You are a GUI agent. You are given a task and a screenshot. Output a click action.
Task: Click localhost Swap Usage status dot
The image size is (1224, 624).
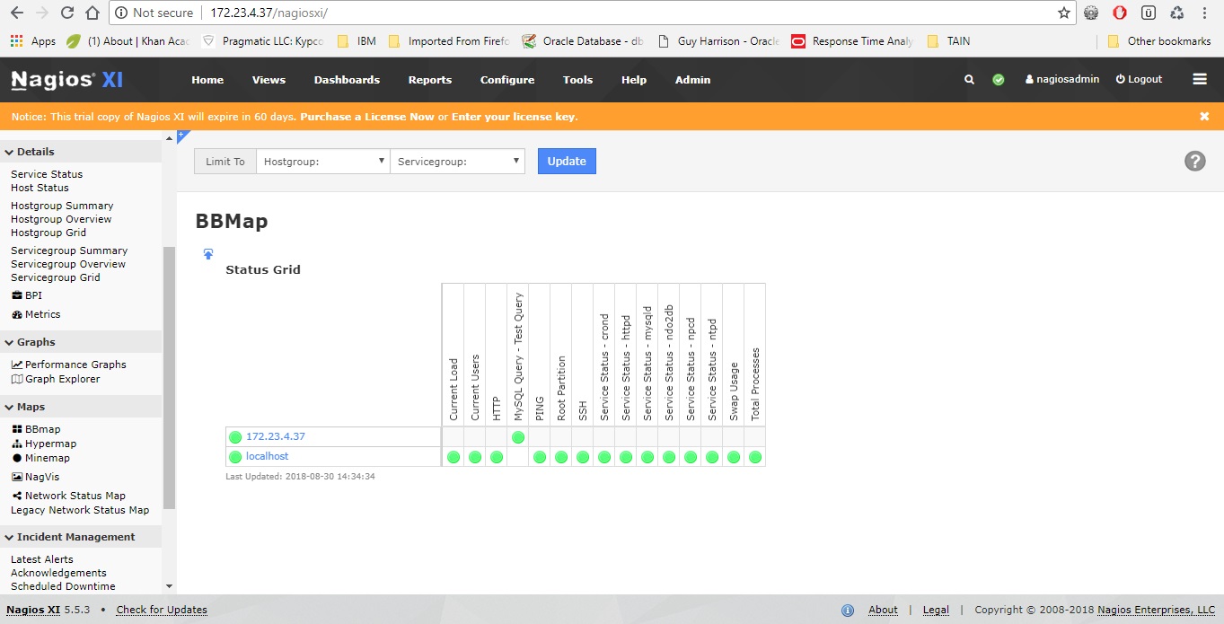pos(734,457)
